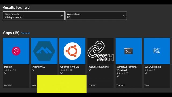Image resolution: width=172 pixels, height=97 pixels.
Task: Click the Debian star rating with 10 reviews
Action: click(10, 70)
